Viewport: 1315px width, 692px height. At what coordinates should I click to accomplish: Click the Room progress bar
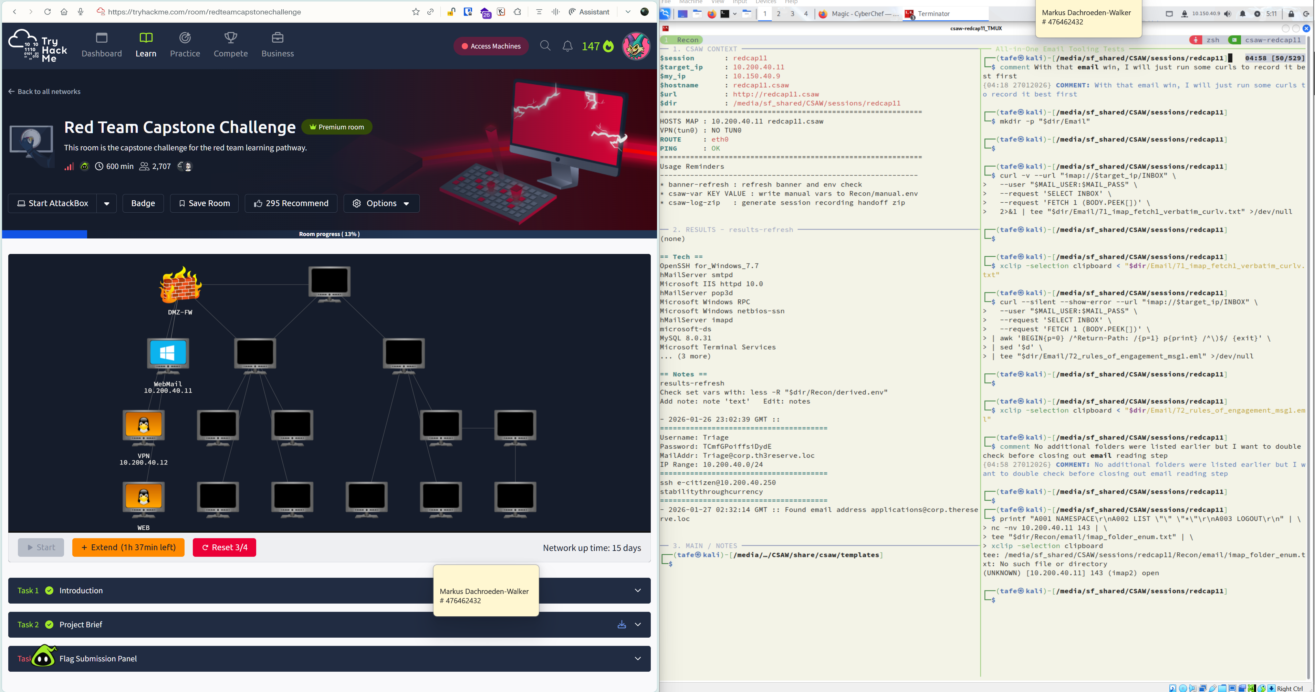[x=329, y=234]
